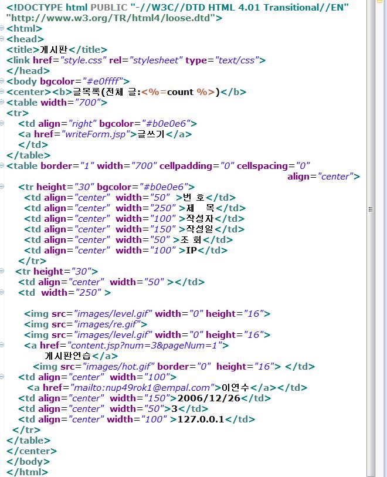This screenshot has width=387, height=477.
Task: Click the 글쓰기 link text
Action: 151,134
